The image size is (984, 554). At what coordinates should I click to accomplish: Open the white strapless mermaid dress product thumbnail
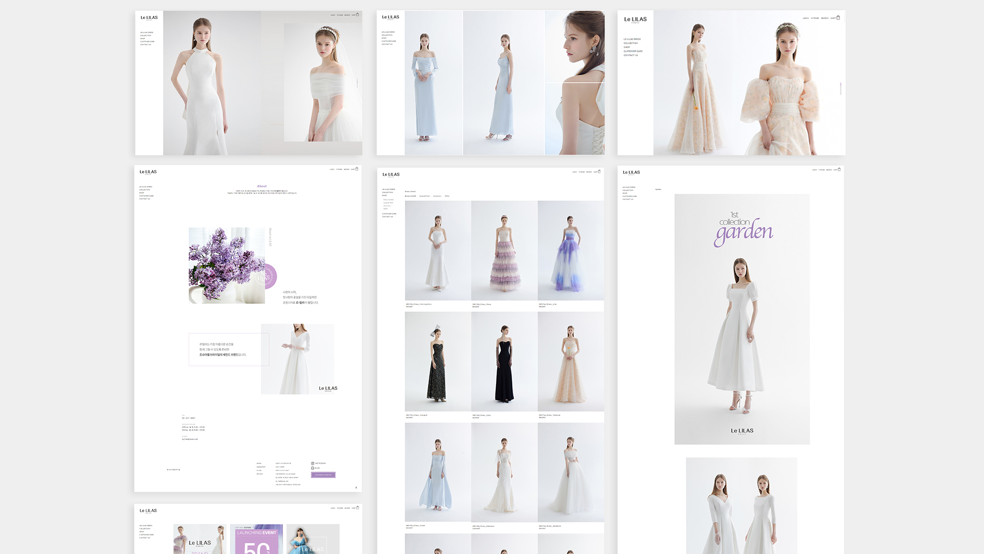pos(438,251)
